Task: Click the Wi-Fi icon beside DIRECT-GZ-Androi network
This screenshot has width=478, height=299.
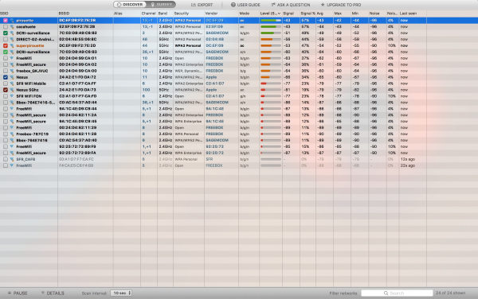Action: tap(12, 39)
